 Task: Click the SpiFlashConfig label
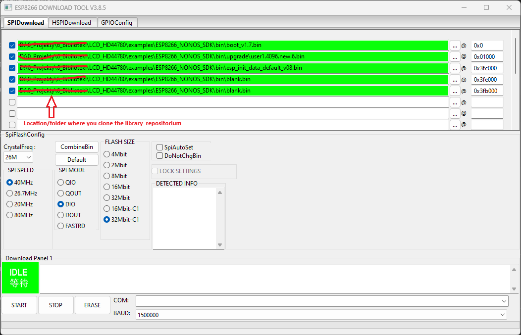[25, 135]
